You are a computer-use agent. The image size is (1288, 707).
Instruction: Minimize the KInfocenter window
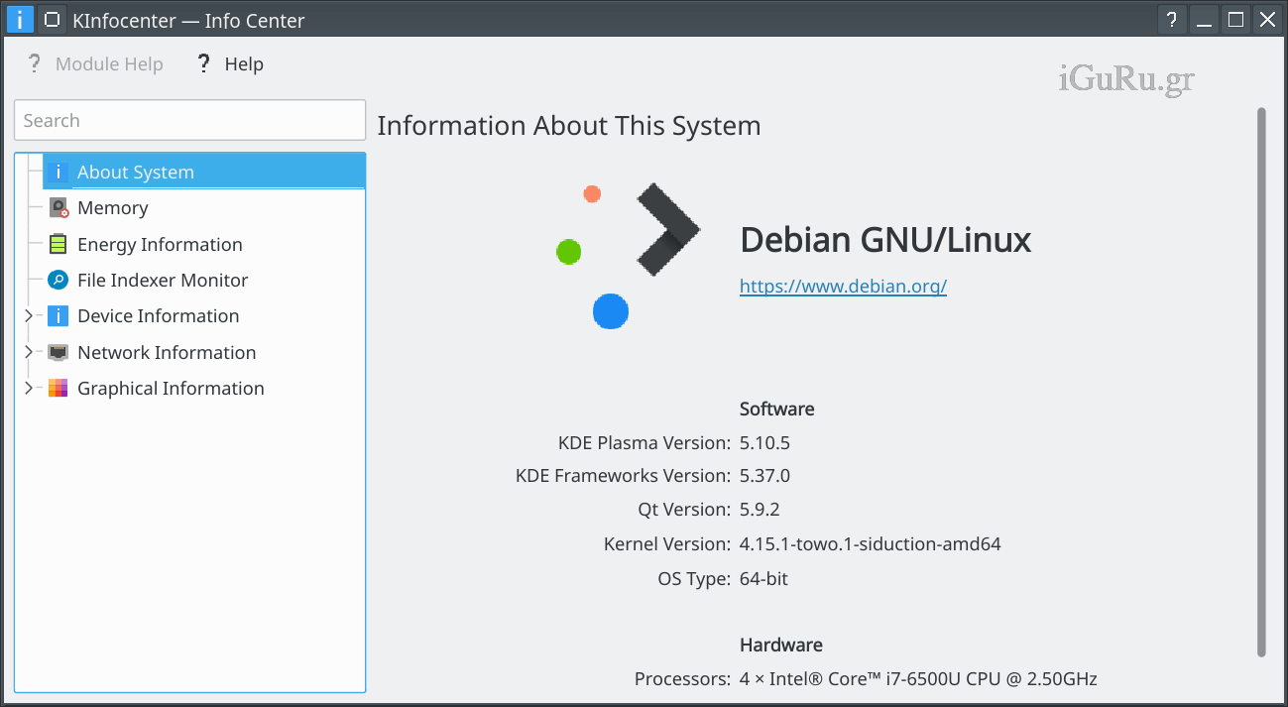click(1204, 19)
